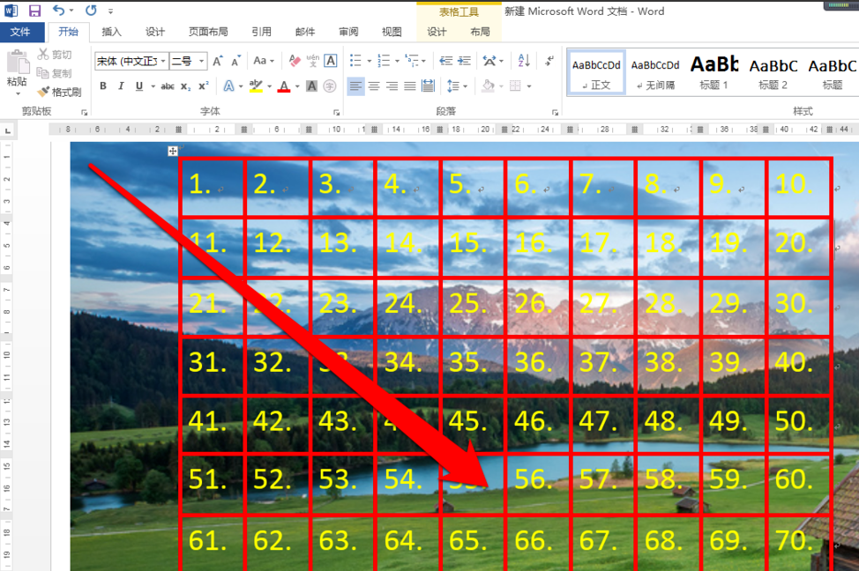Open the font name 宋体 dropdown
859x571 pixels.
click(x=163, y=61)
